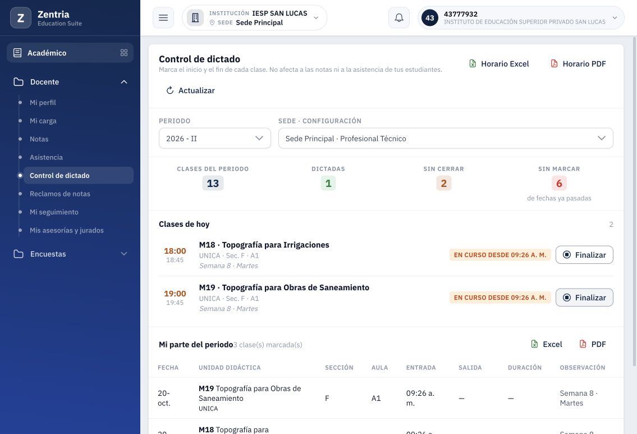Click the Dictadas count 1
637x434 pixels.
click(x=328, y=183)
